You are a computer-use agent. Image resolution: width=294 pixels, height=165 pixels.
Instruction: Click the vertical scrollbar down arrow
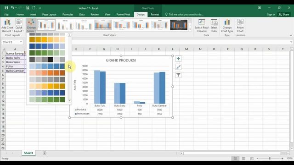[292, 148]
